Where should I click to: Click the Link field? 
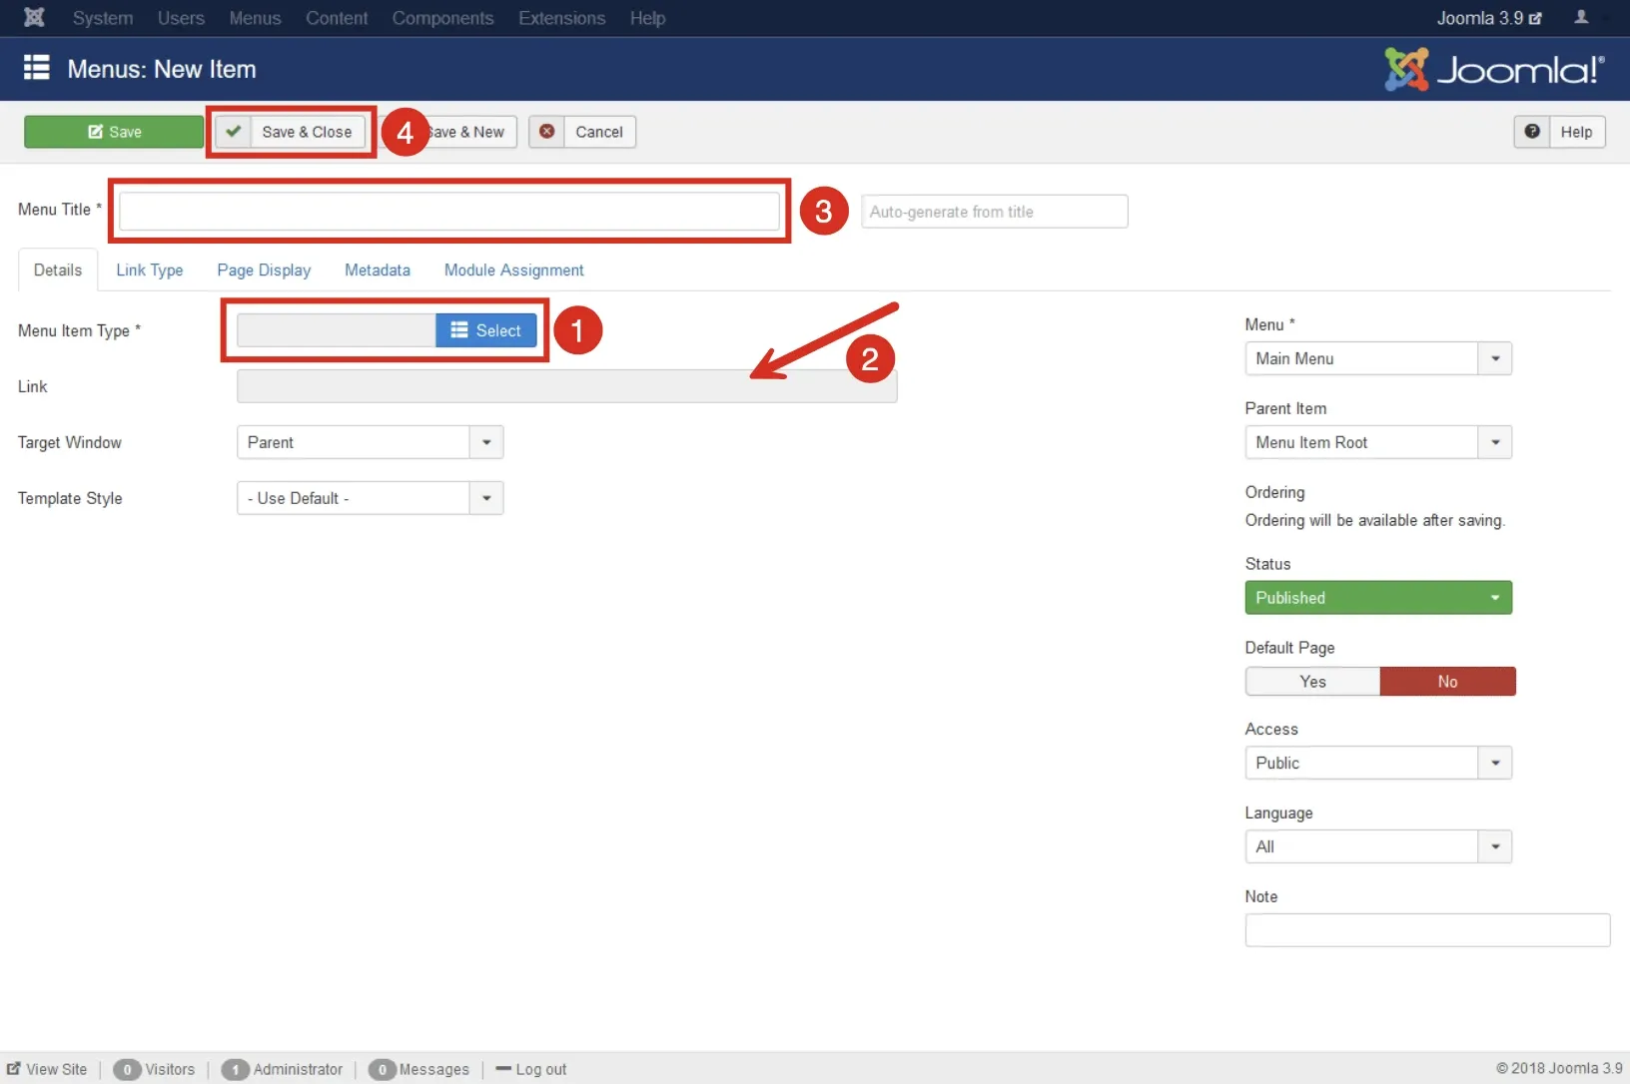(567, 386)
